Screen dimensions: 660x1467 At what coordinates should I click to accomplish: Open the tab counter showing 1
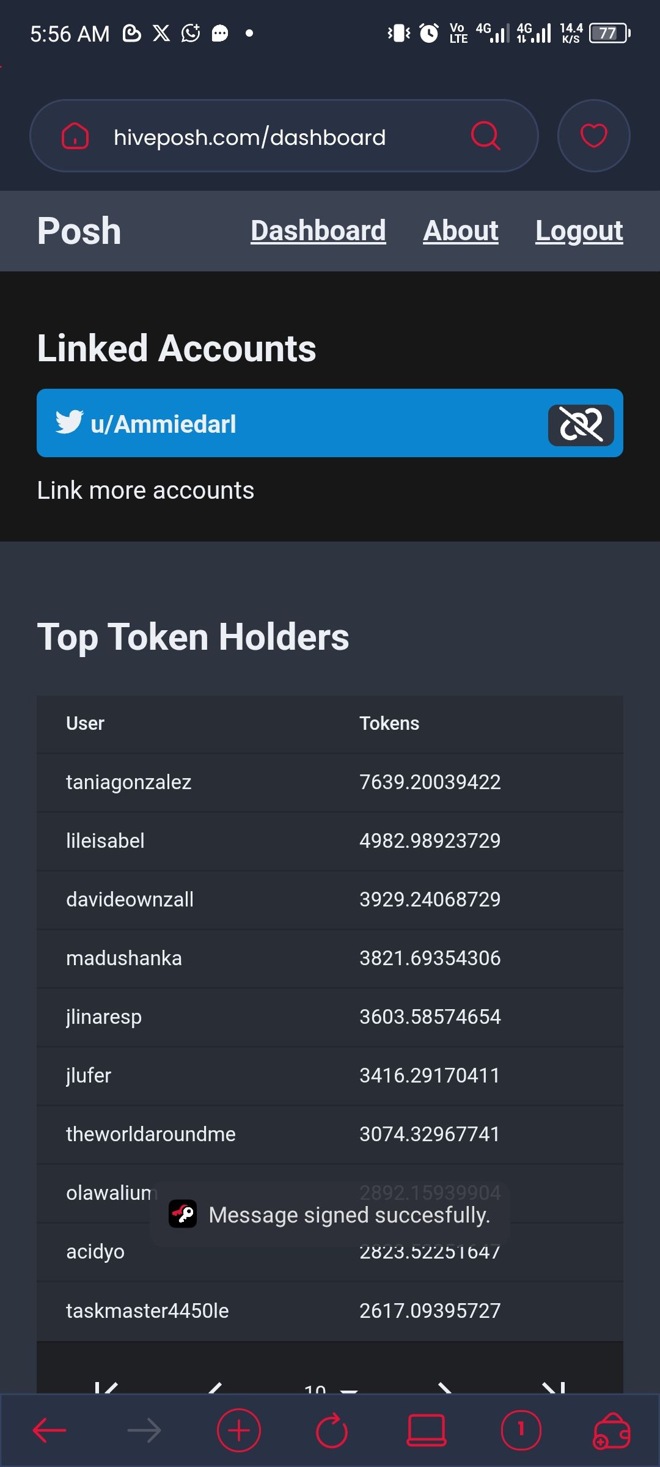coord(521,1430)
